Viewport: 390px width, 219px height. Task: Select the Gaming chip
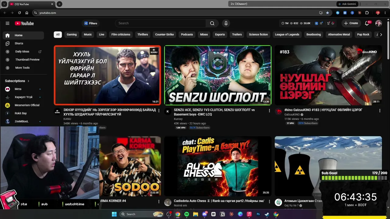[72, 34]
